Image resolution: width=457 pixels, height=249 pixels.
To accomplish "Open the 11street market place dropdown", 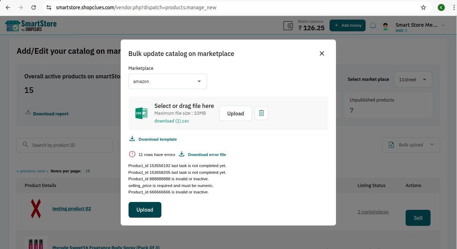I will coord(413,79).
